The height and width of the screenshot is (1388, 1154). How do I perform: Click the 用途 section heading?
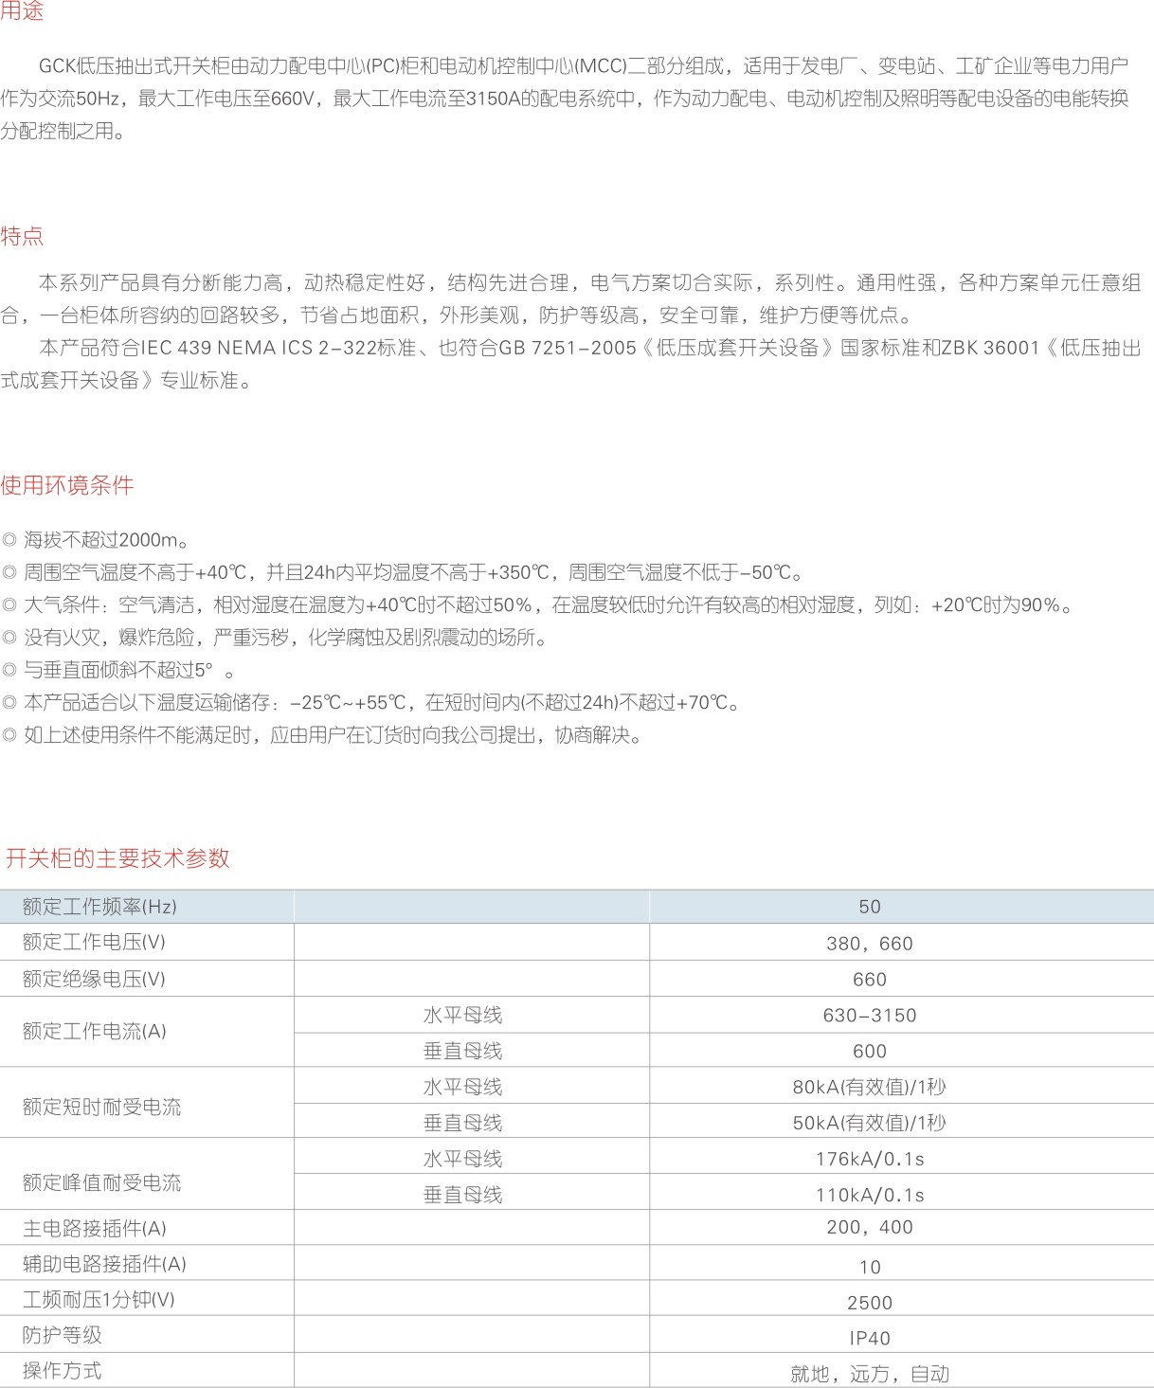(x=22, y=11)
